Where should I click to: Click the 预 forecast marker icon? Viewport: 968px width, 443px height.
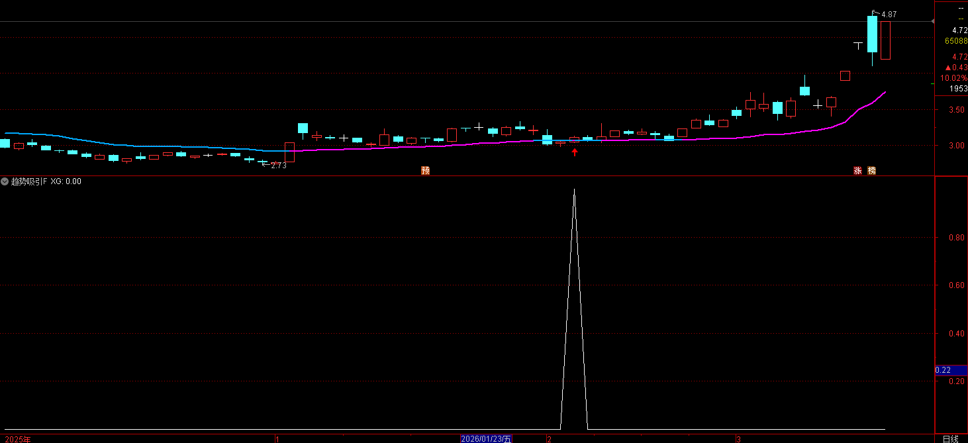pos(425,170)
